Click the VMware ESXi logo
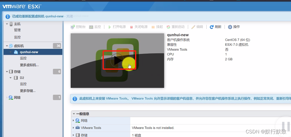 pos(22,7)
